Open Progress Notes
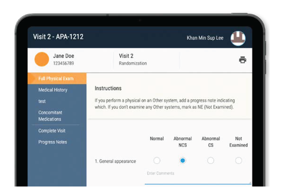281x196 pixels. click(53, 142)
